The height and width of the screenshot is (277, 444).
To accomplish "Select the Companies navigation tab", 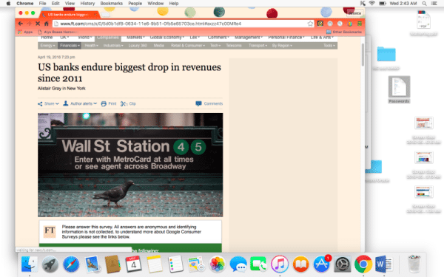I will coord(108,38).
